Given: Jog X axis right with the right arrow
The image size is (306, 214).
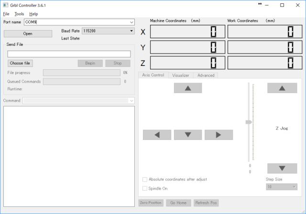Looking at the screenshot, I should (219, 135).
